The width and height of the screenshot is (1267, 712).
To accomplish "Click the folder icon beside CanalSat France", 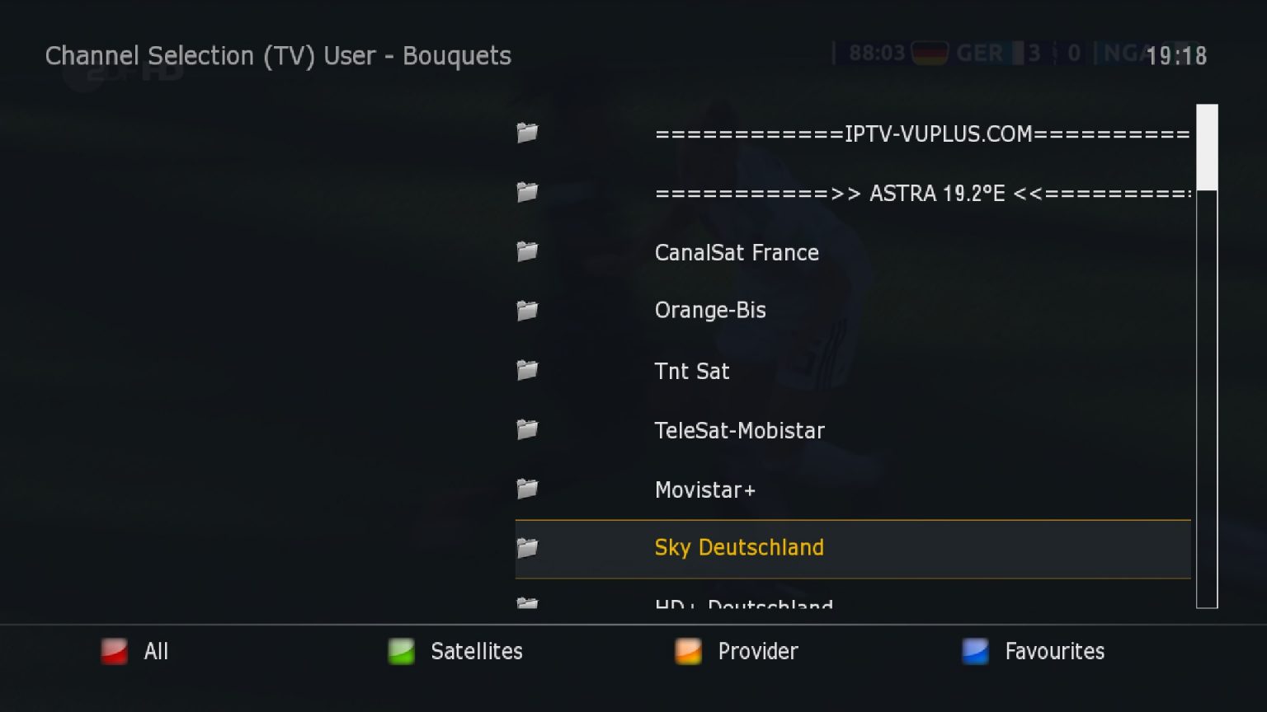I will [527, 251].
